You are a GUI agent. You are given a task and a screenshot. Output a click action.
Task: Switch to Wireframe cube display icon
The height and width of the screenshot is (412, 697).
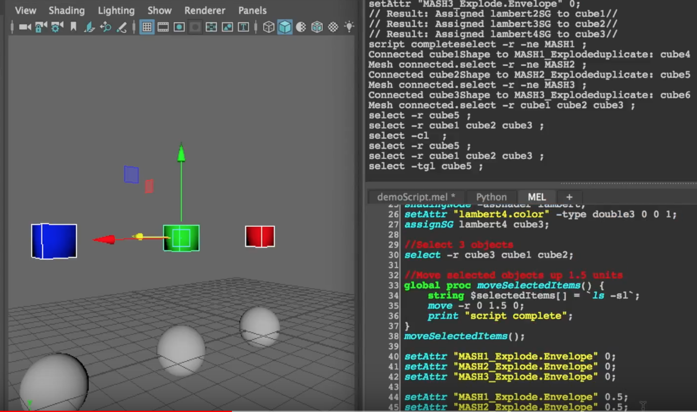click(269, 27)
